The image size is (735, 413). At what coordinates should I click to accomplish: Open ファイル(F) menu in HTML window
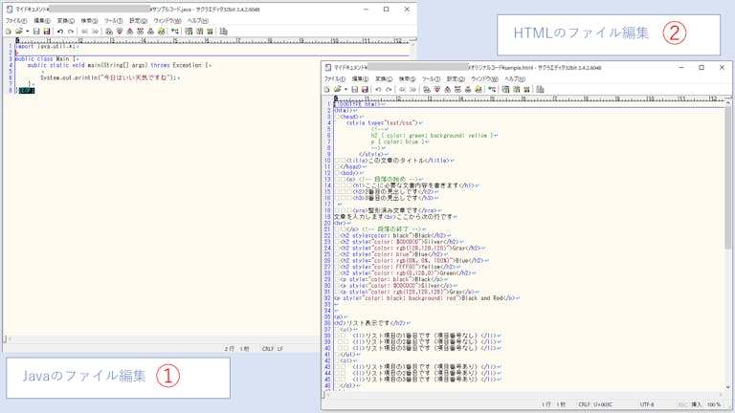click(334, 78)
